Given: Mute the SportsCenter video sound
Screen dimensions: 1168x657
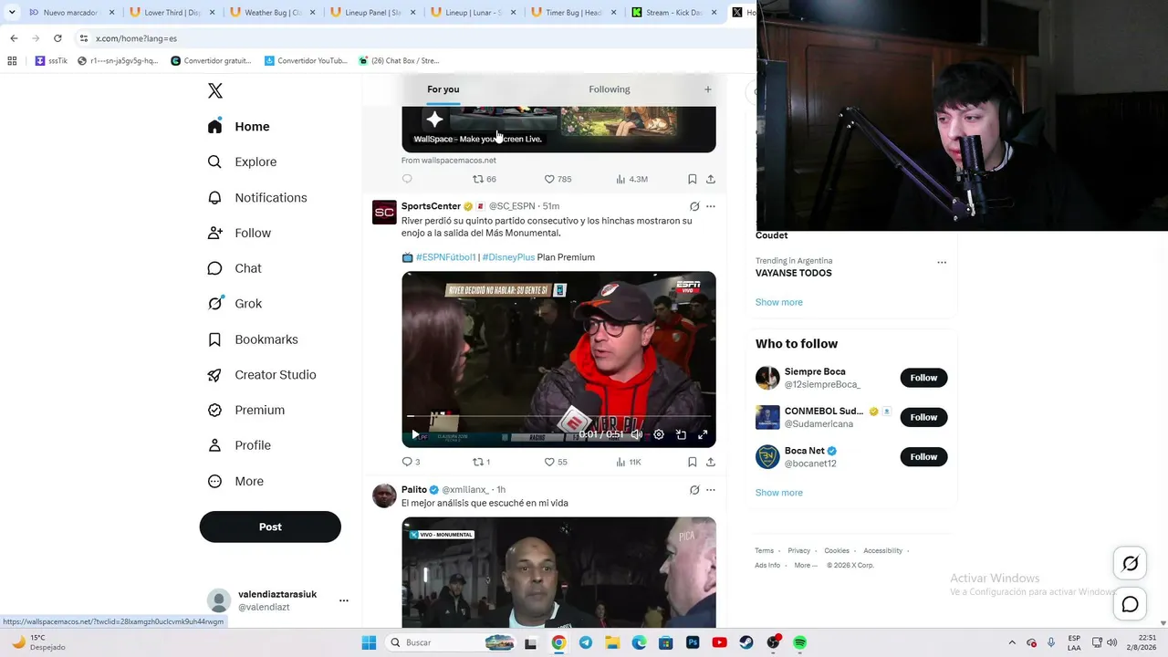Looking at the screenshot, I should 636,434.
